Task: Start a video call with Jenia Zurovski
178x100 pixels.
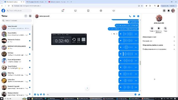Action: (134, 16)
